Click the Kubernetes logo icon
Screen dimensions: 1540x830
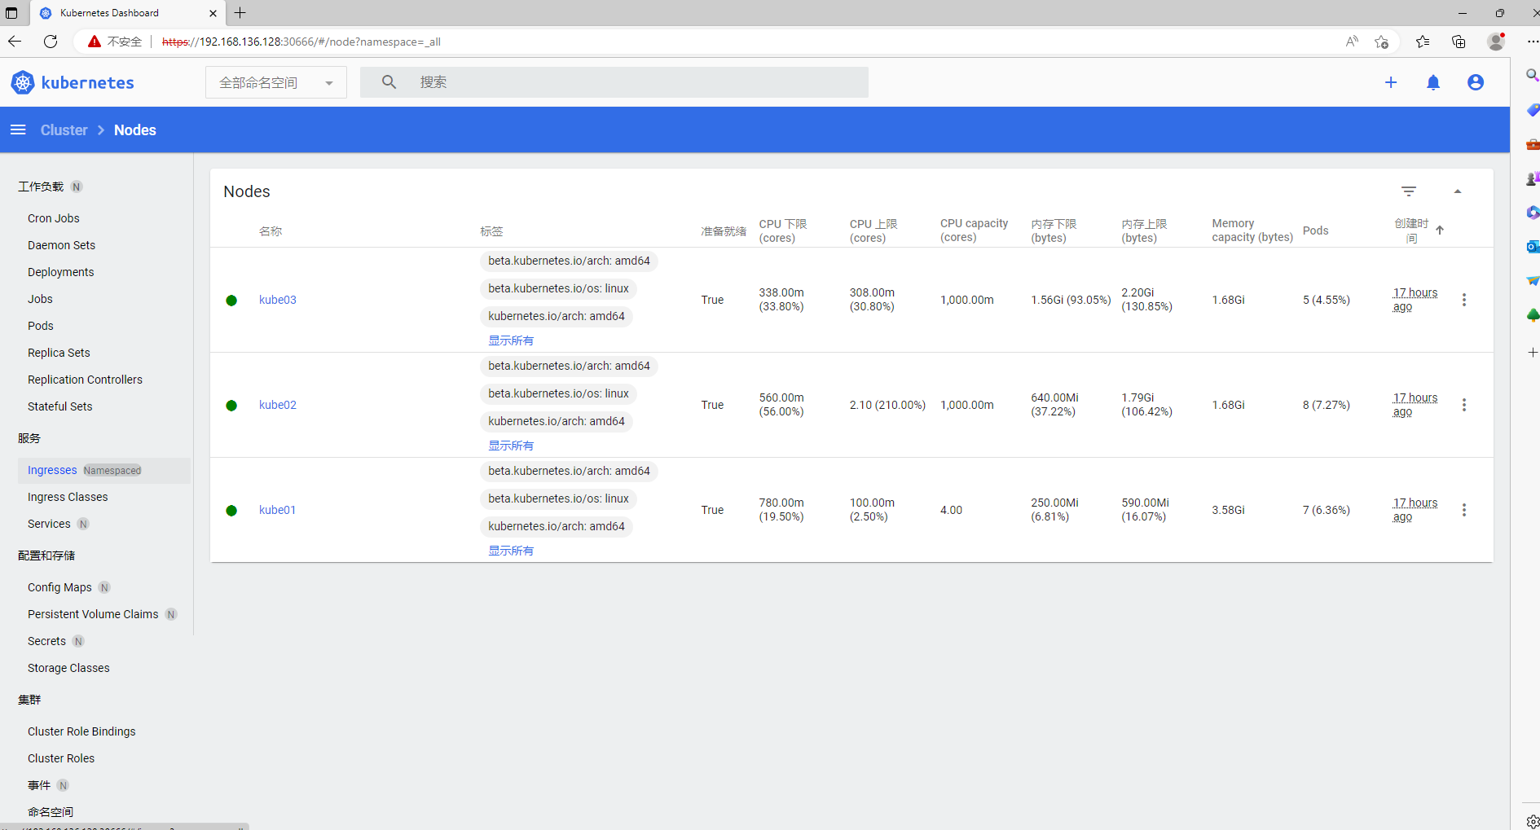click(23, 82)
